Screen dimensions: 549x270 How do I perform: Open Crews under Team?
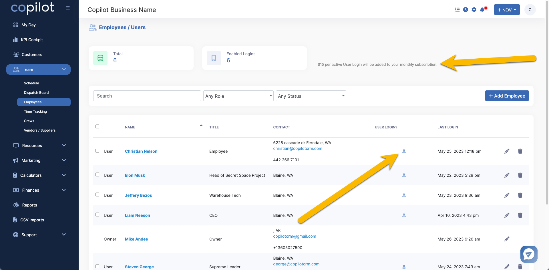(x=29, y=121)
